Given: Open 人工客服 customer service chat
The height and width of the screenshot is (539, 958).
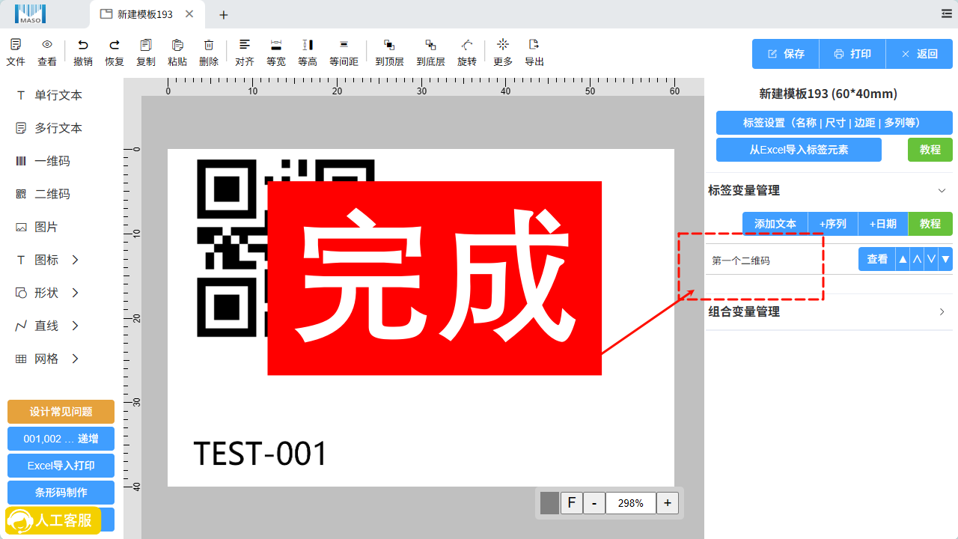Looking at the screenshot, I should tap(53, 521).
